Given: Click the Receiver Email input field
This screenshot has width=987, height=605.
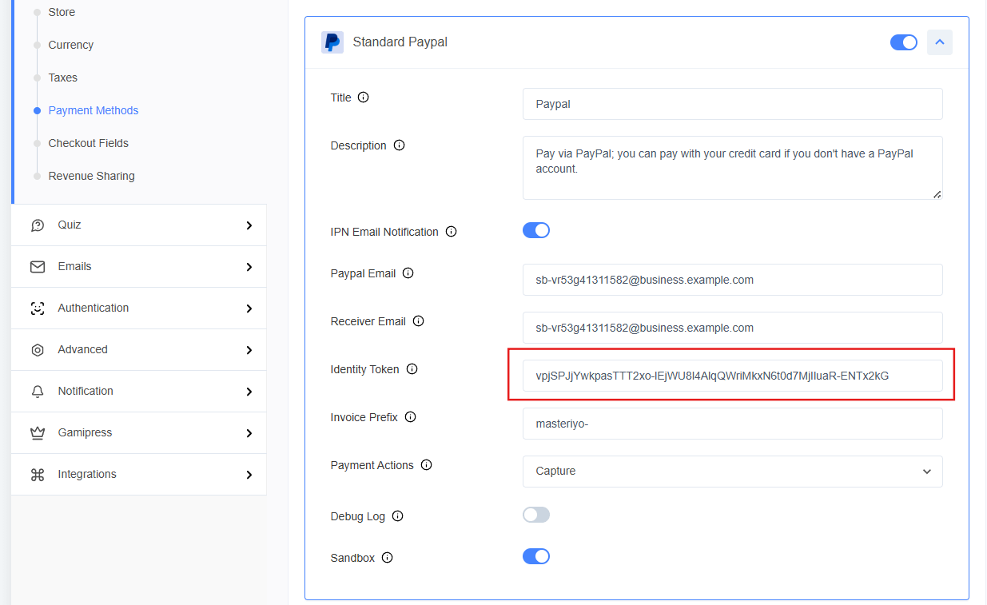Looking at the screenshot, I should pyautogui.click(x=733, y=328).
